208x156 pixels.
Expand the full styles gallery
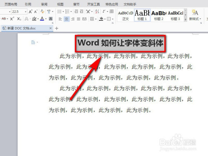coord(186,20)
